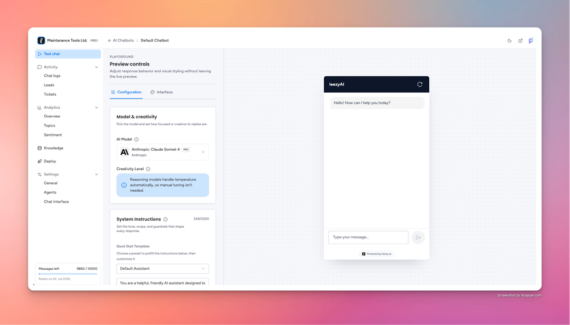
Task: Open Sentiment analytics page
Action: click(53, 135)
